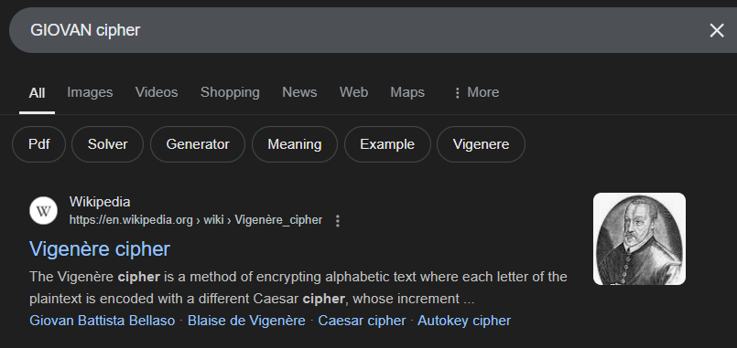This screenshot has height=348, width=737.
Task: Choose the Generator suggestion chip
Action: coord(198,144)
